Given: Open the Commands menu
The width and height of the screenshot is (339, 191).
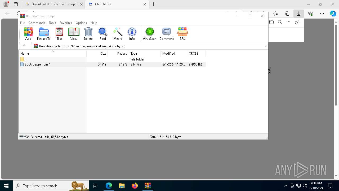Looking at the screenshot, I should coord(37,23).
